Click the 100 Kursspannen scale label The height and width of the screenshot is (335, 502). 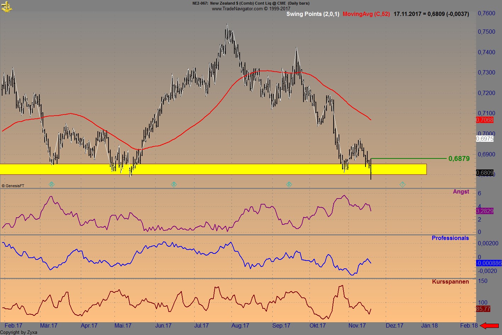pyautogui.click(x=483, y=303)
